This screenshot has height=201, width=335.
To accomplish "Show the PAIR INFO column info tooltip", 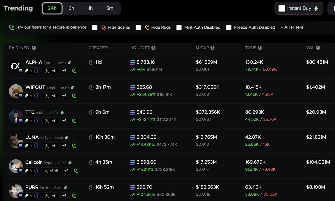I will tap(34, 48).
